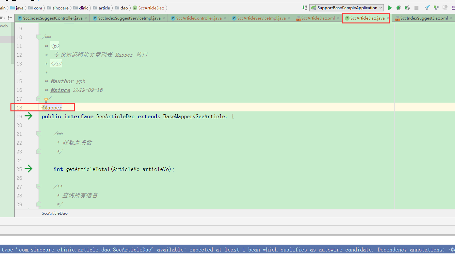Close the SccIndexSuggestServiceImpl.java tab
The image size is (455, 257).
164,18
